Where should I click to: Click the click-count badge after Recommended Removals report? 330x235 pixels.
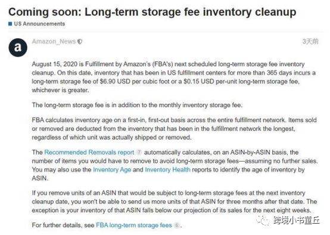pyautogui.click(x=139, y=152)
